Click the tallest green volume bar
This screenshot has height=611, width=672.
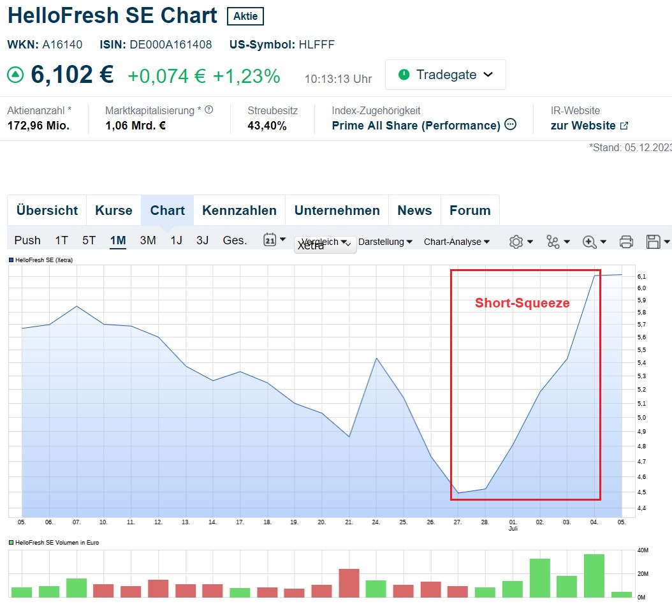pyautogui.click(x=594, y=575)
